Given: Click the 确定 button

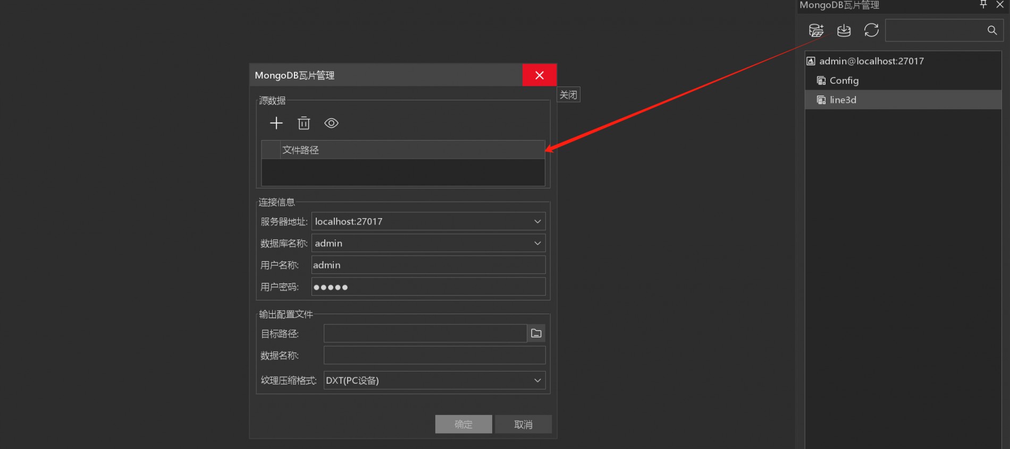Looking at the screenshot, I should (x=464, y=424).
